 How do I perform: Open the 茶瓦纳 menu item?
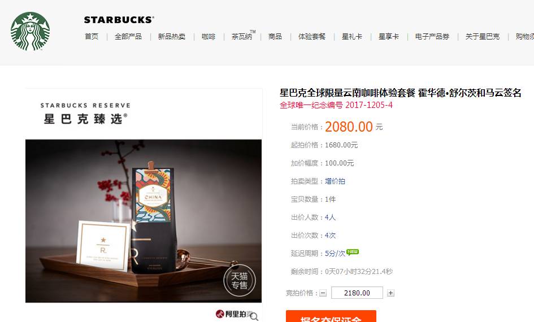coord(243,36)
